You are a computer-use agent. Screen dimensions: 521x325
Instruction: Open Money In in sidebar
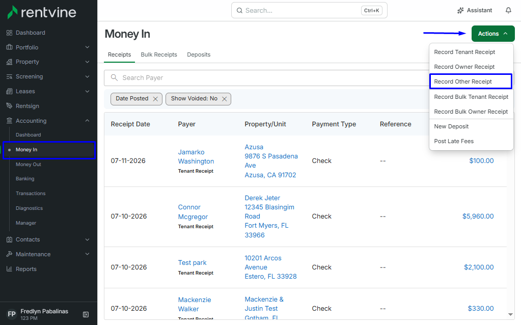click(x=49, y=150)
